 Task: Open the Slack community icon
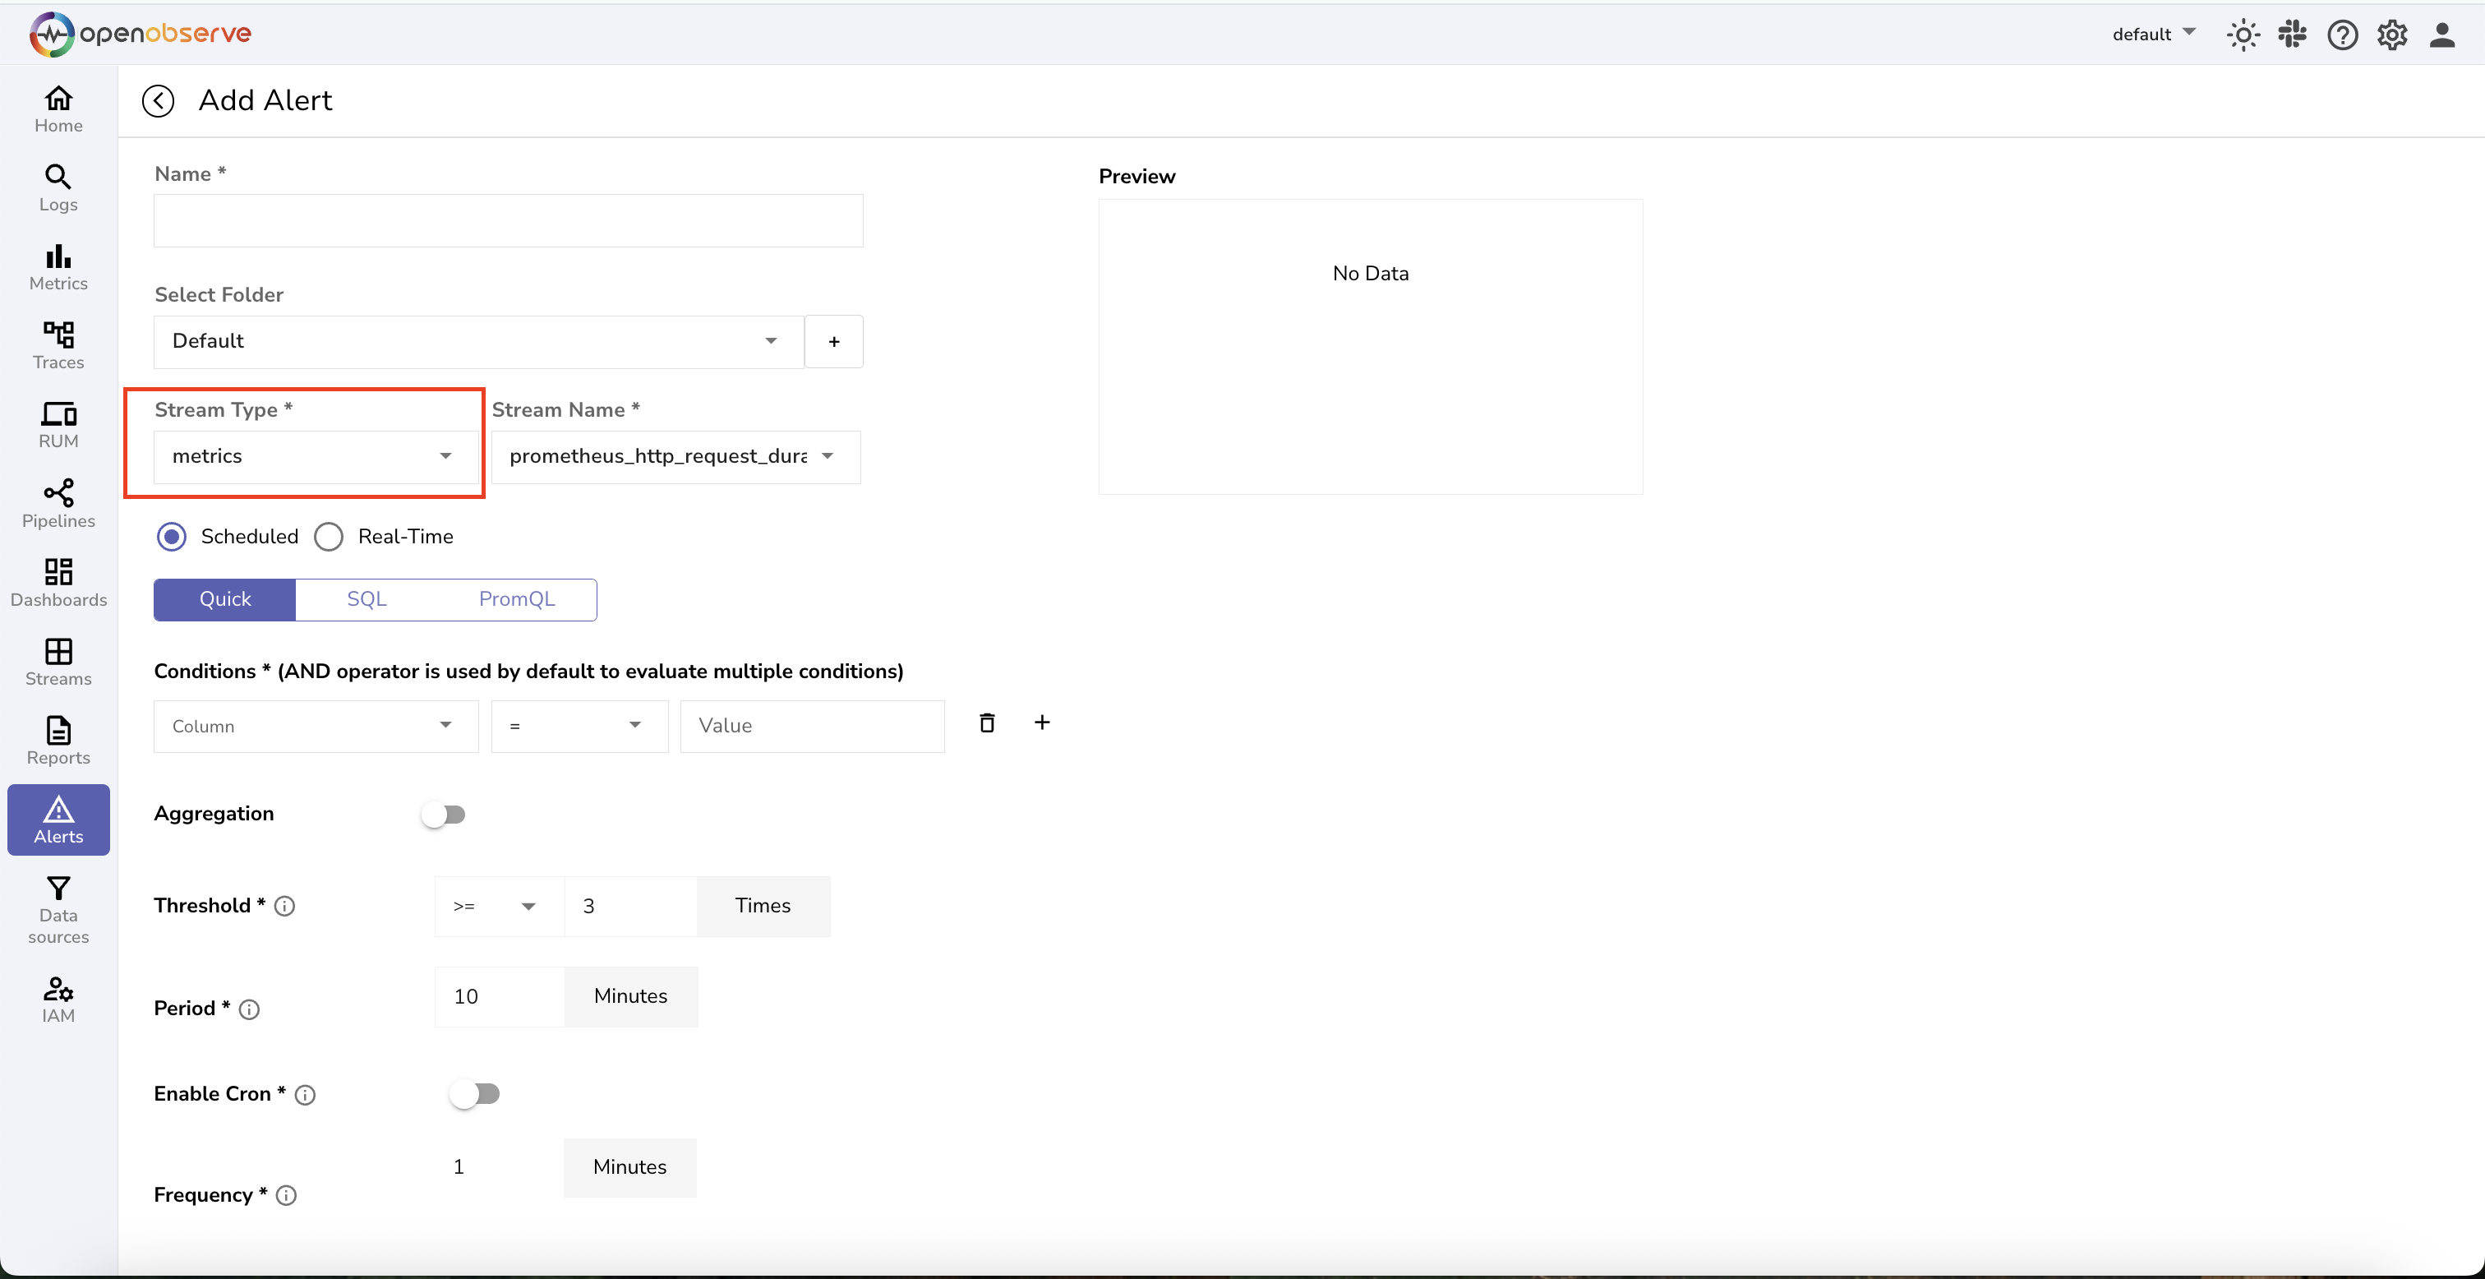2292,35
